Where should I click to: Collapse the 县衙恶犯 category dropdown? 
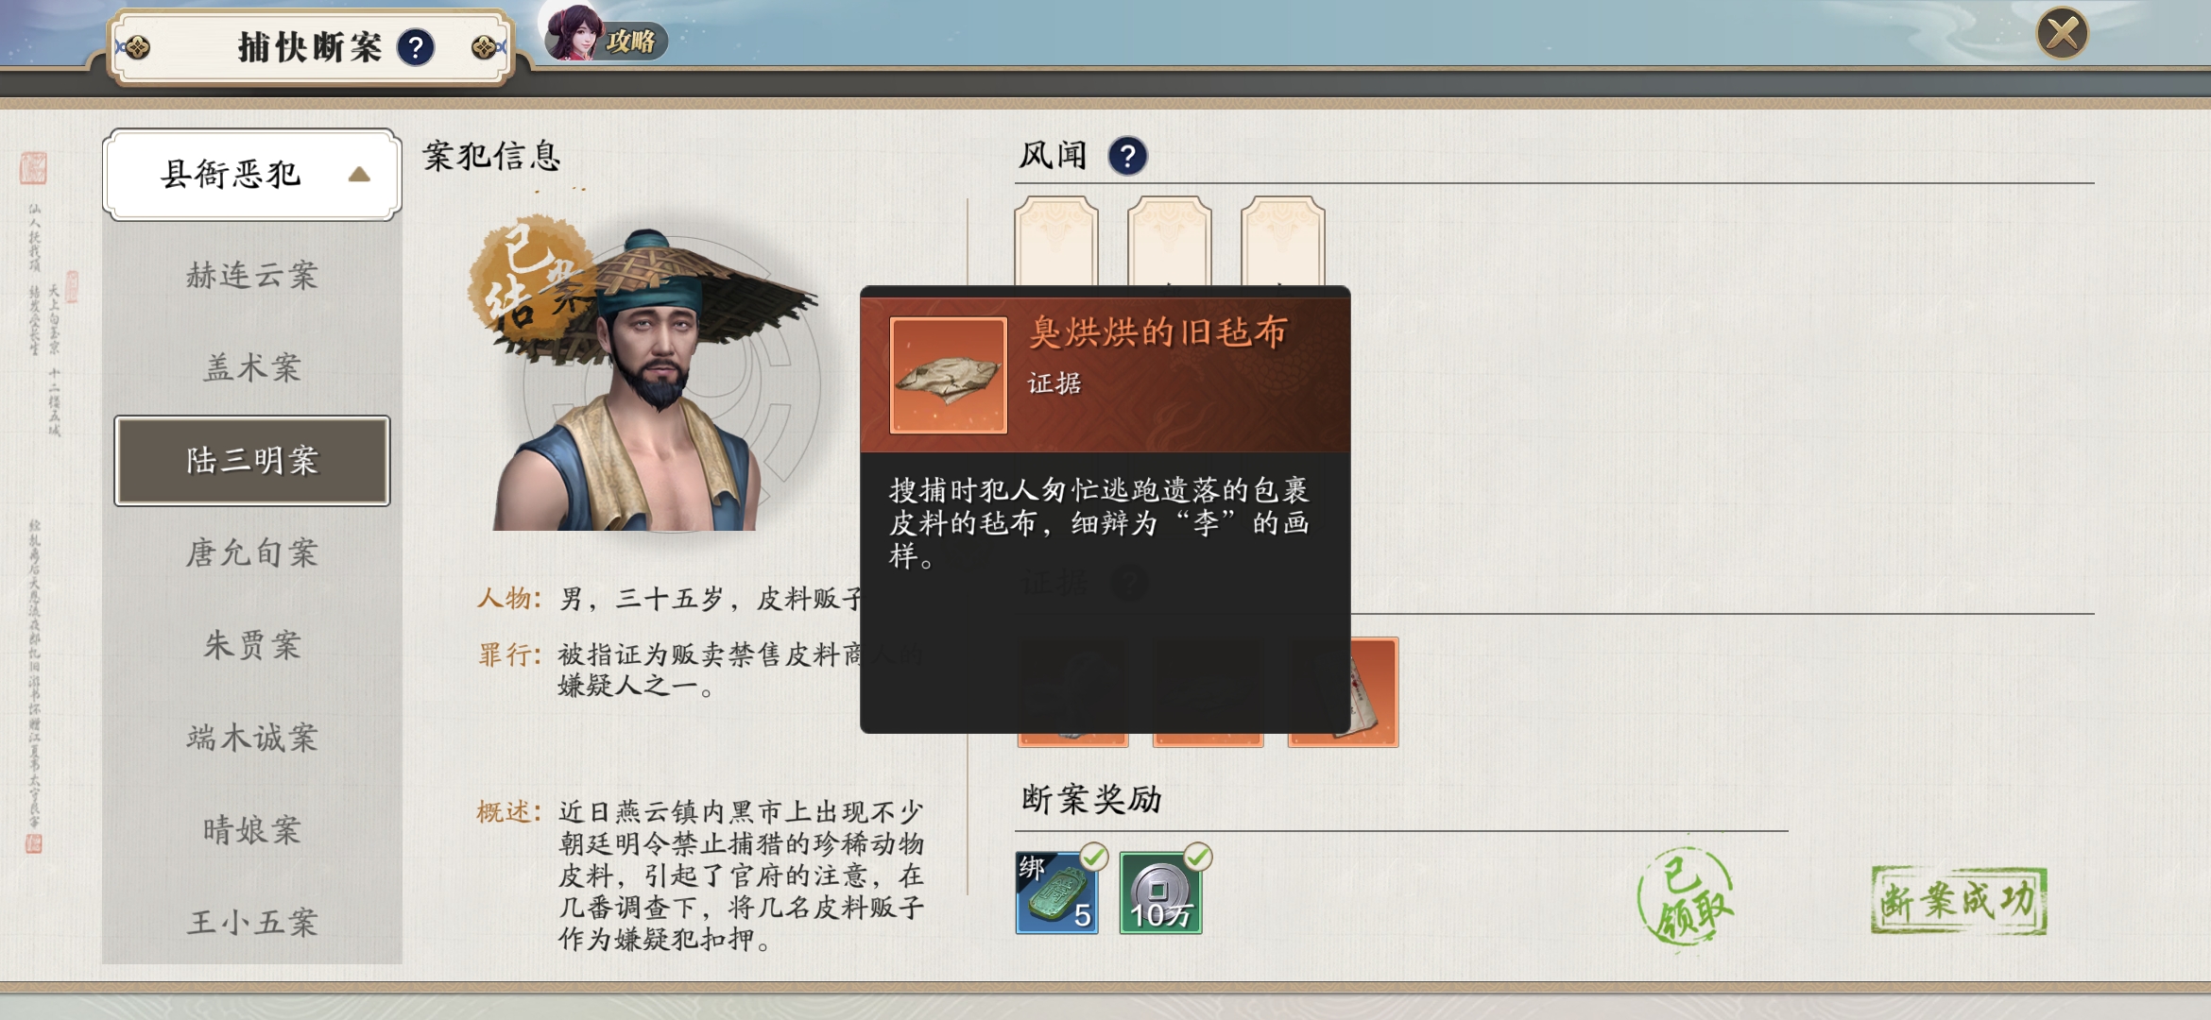(x=252, y=175)
